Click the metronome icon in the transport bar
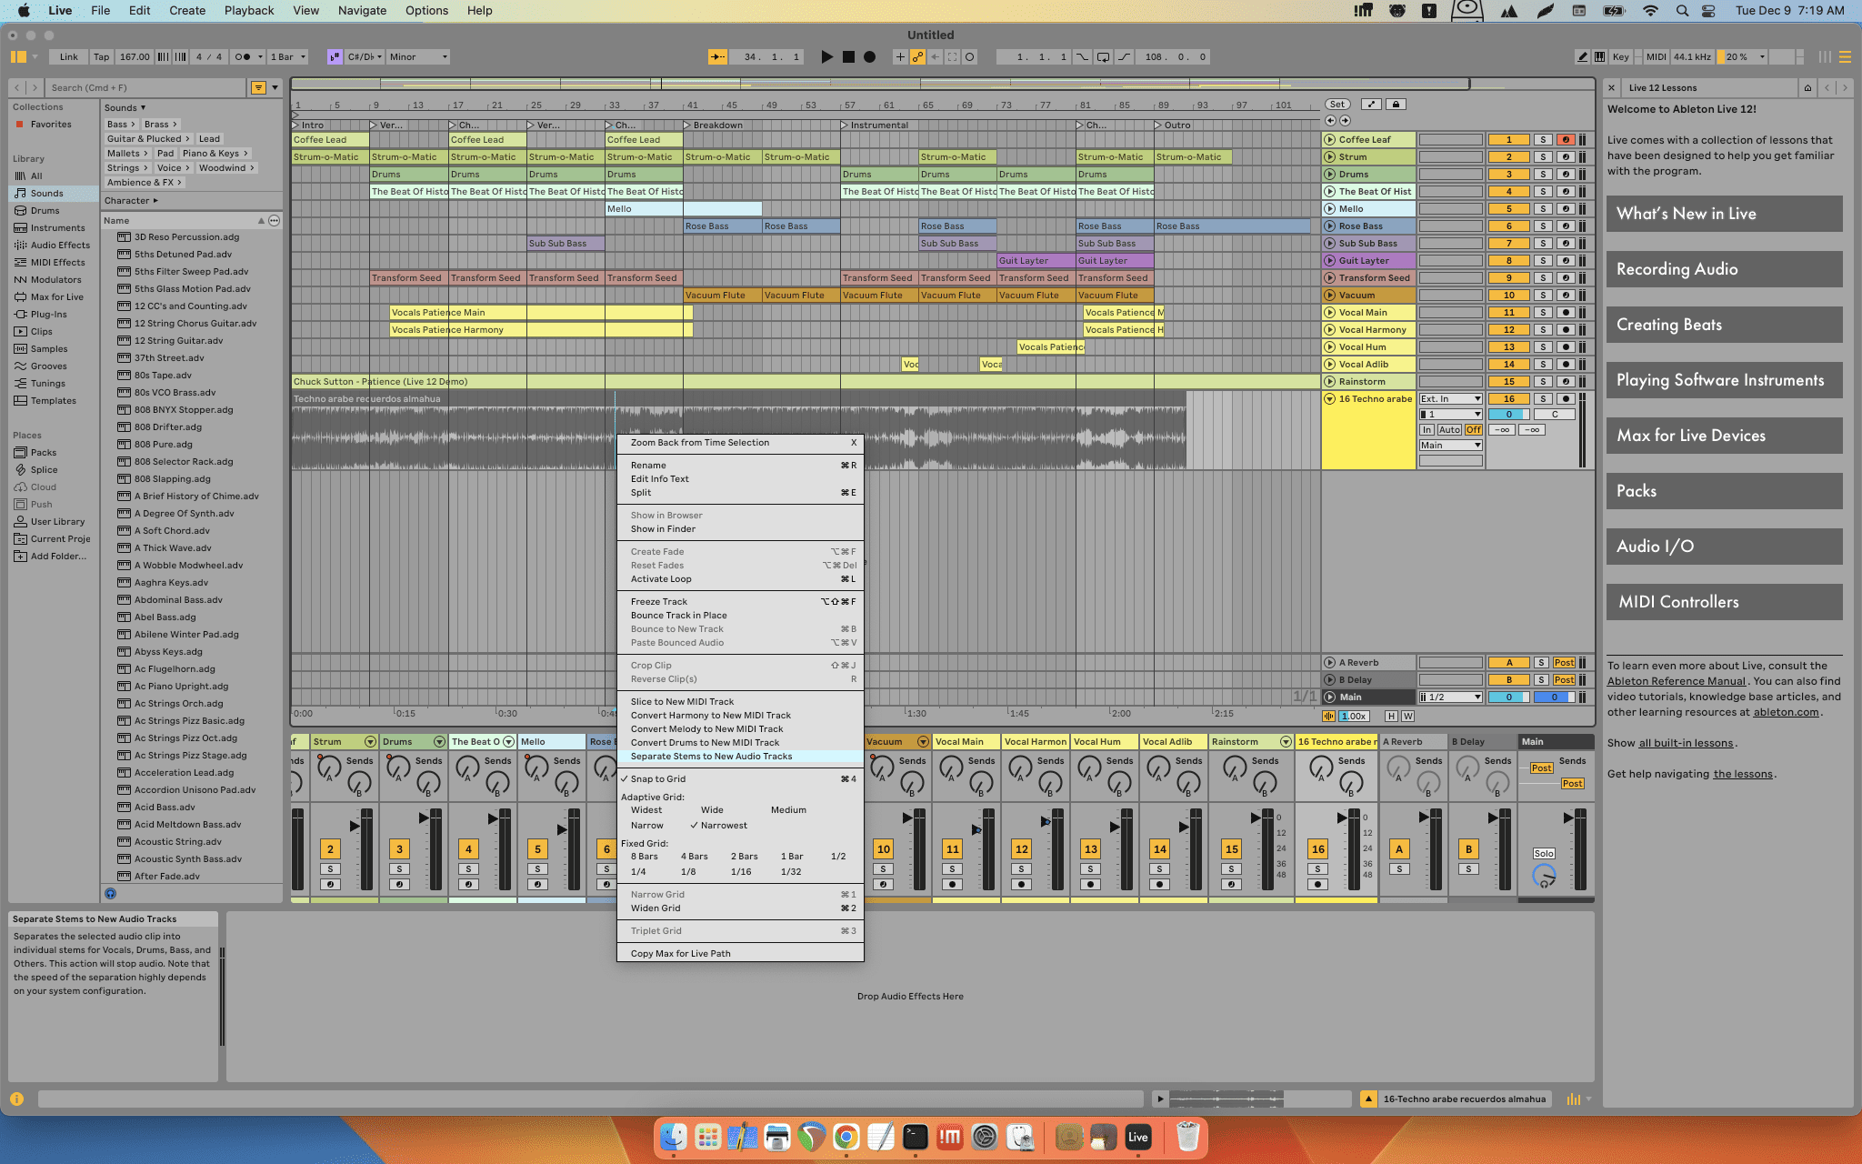The image size is (1862, 1164). (x=244, y=56)
